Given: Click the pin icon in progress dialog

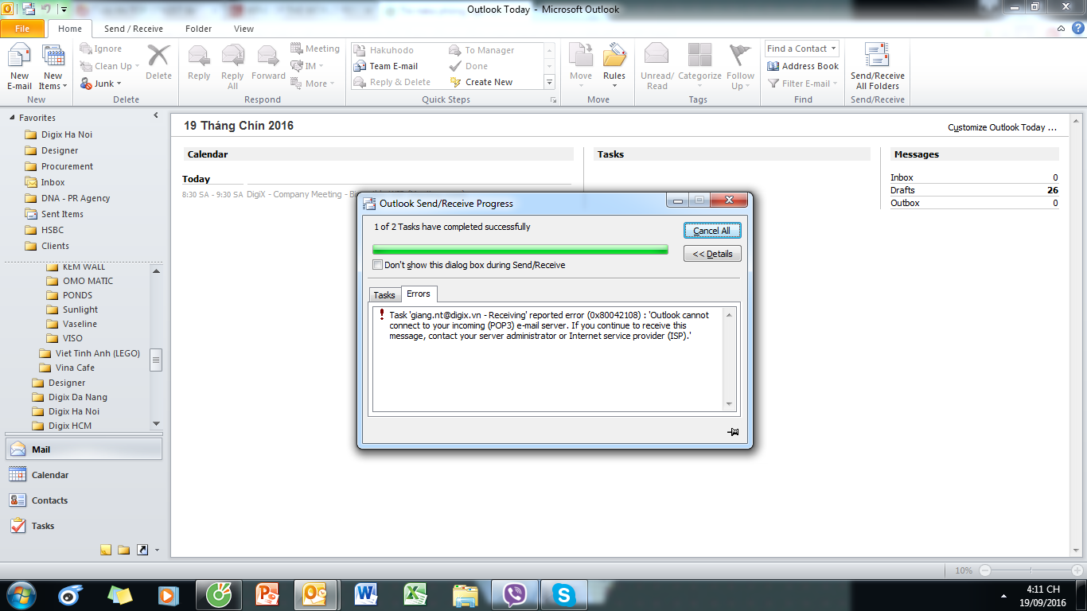Looking at the screenshot, I should tap(733, 432).
